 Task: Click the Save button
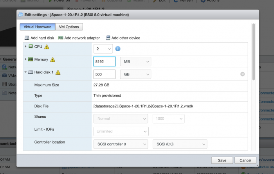tap(222, 160)
